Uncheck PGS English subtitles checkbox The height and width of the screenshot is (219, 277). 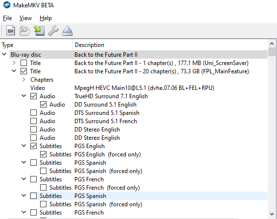pyautogui.click(x=33, y=146)
